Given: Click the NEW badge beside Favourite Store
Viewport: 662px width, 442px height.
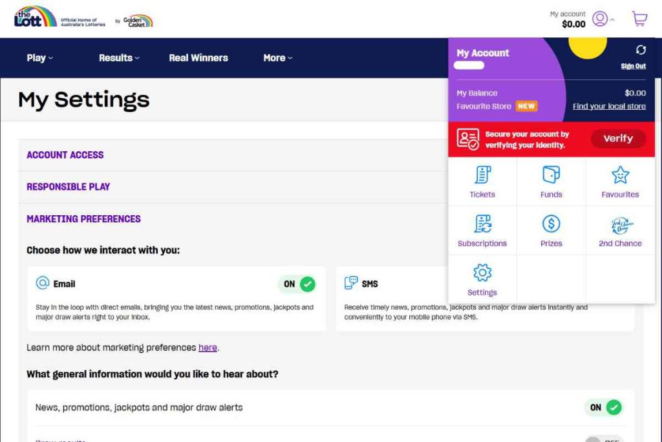Looking at the screenshot, I should pyautogui.click(x=526, y=107).
